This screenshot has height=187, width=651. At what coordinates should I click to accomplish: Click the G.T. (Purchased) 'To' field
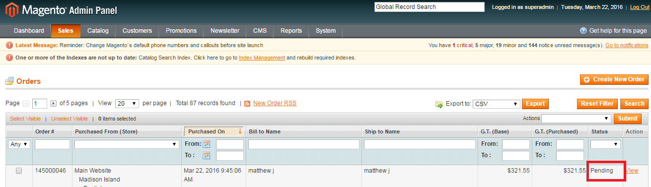[x=570, y=155]
